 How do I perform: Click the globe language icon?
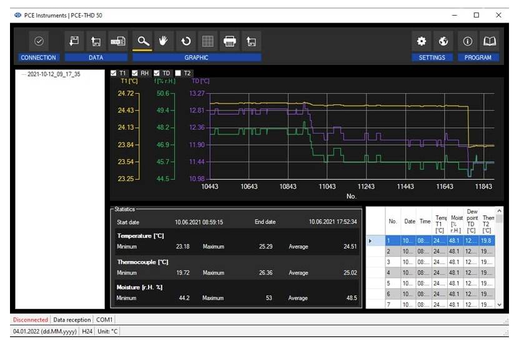click(443, 41)
